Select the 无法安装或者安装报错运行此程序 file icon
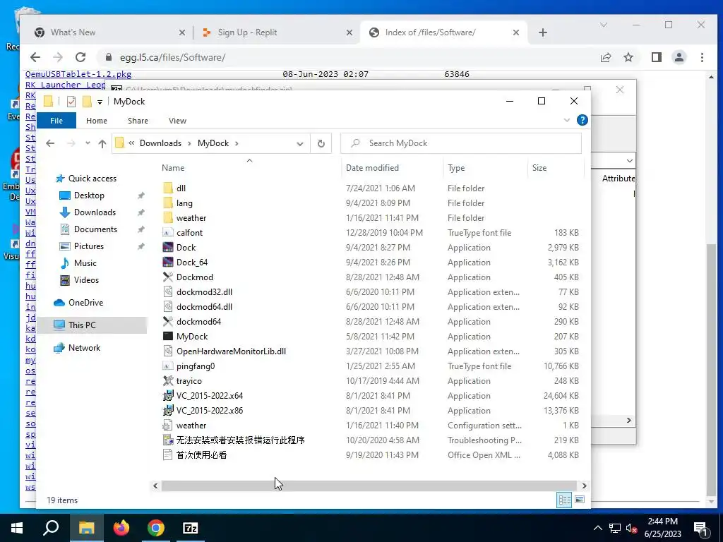723x542 pixels. (x=168, y=440)
